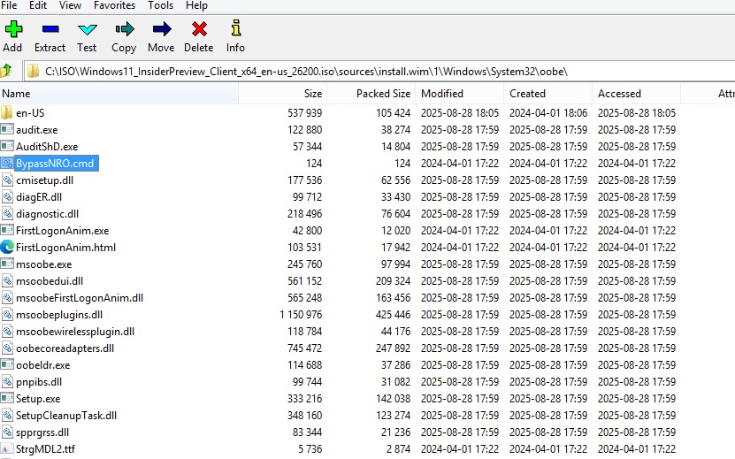Click the FirstLogonAnim.exe file icon
This screenshot has height=459, width=735.
point(7,230)
